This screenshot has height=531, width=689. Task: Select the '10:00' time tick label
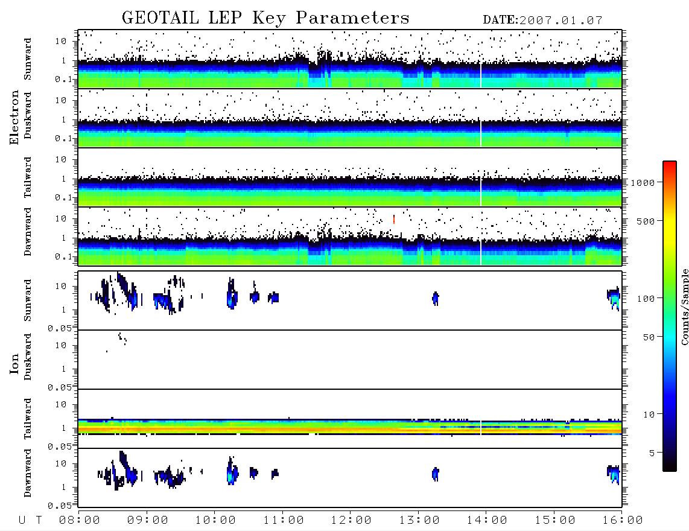tap(215, 520)
